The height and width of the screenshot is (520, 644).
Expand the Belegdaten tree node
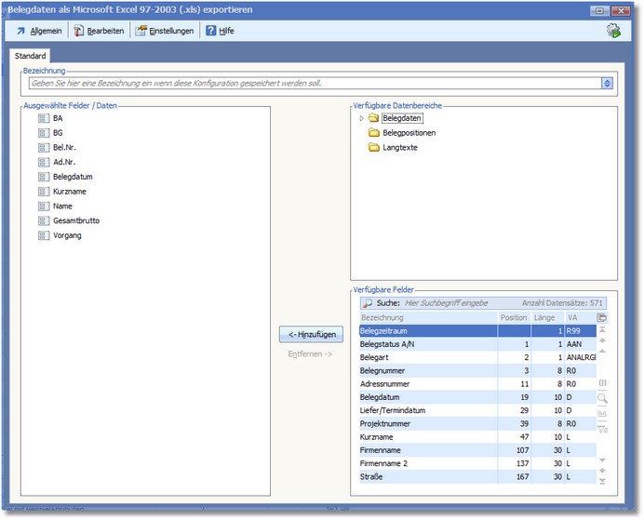pos(361,119)
